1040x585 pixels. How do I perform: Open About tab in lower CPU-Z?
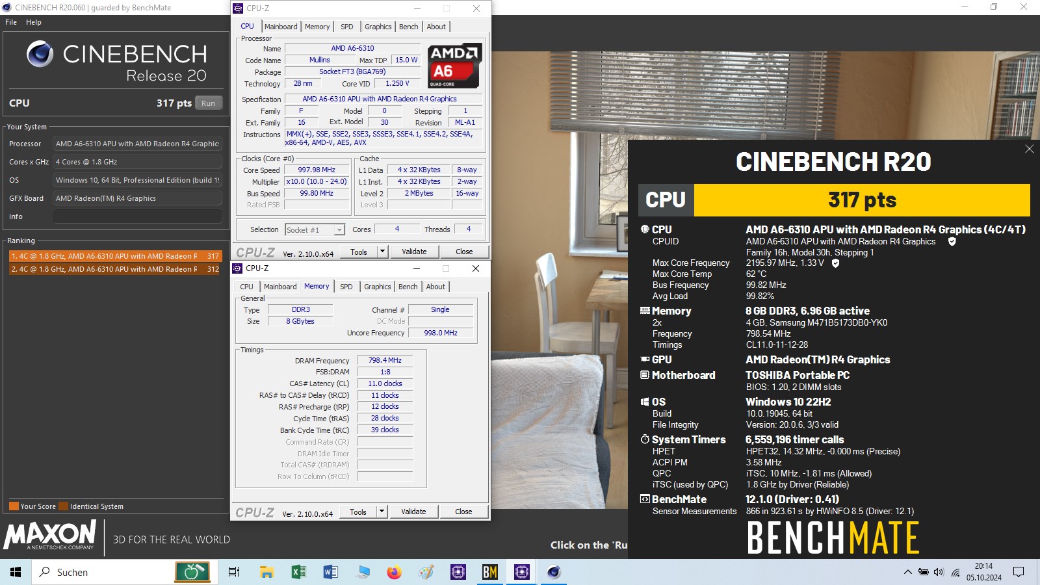[x=435, y=287]
